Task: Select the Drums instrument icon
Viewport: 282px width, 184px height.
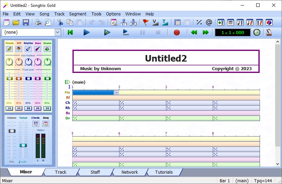Action: (47, 49)
